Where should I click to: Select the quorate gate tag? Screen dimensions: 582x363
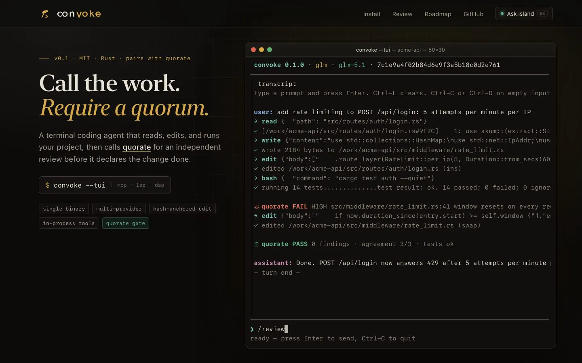click(x=125, y=223)
